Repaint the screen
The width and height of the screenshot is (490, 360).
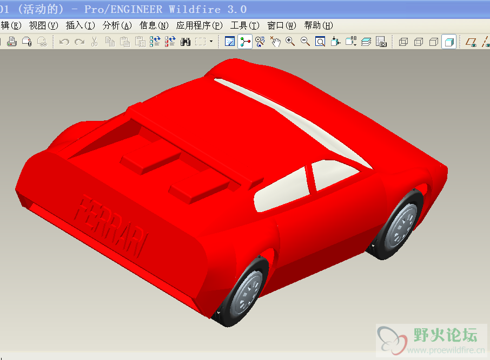pyautogui.click(x=230, y=42)
